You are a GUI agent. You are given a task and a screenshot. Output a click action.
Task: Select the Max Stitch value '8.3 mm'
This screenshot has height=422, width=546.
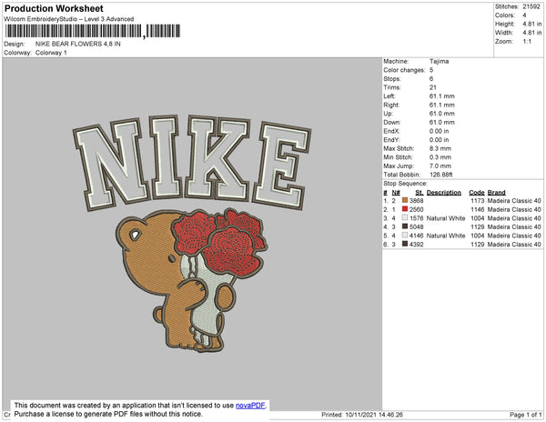coord(440,148)
